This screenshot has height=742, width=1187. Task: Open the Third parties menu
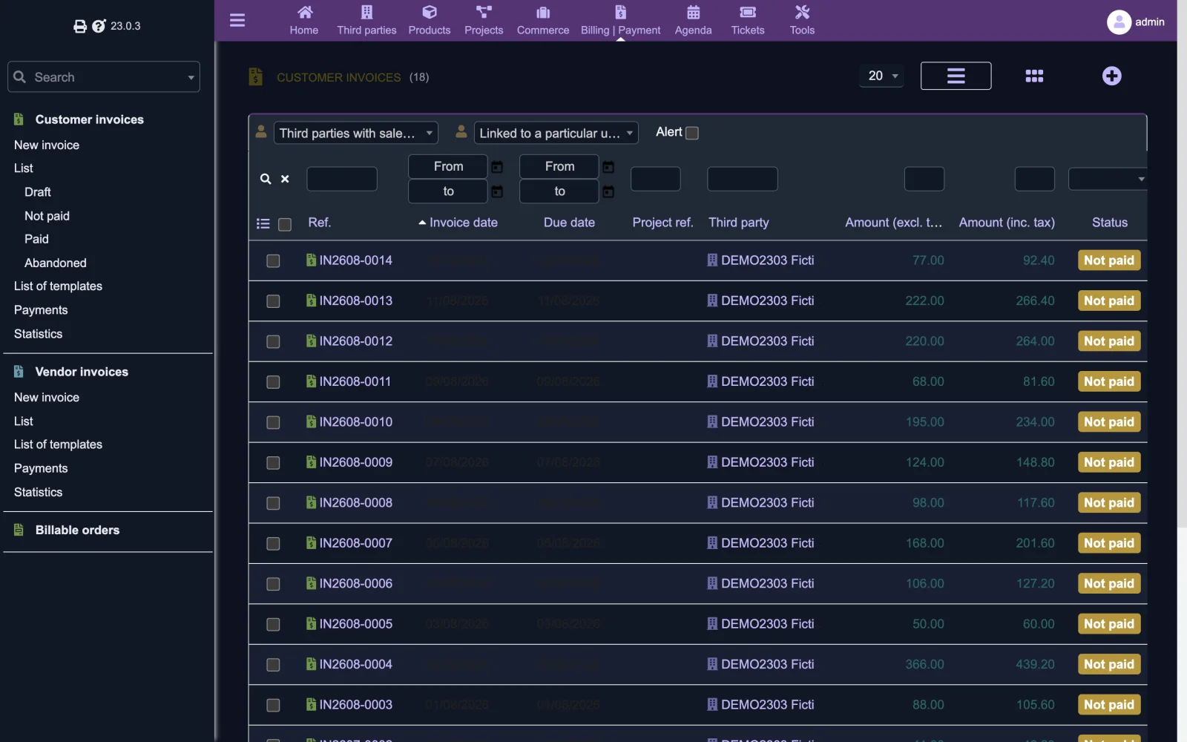tap(366, 20)
